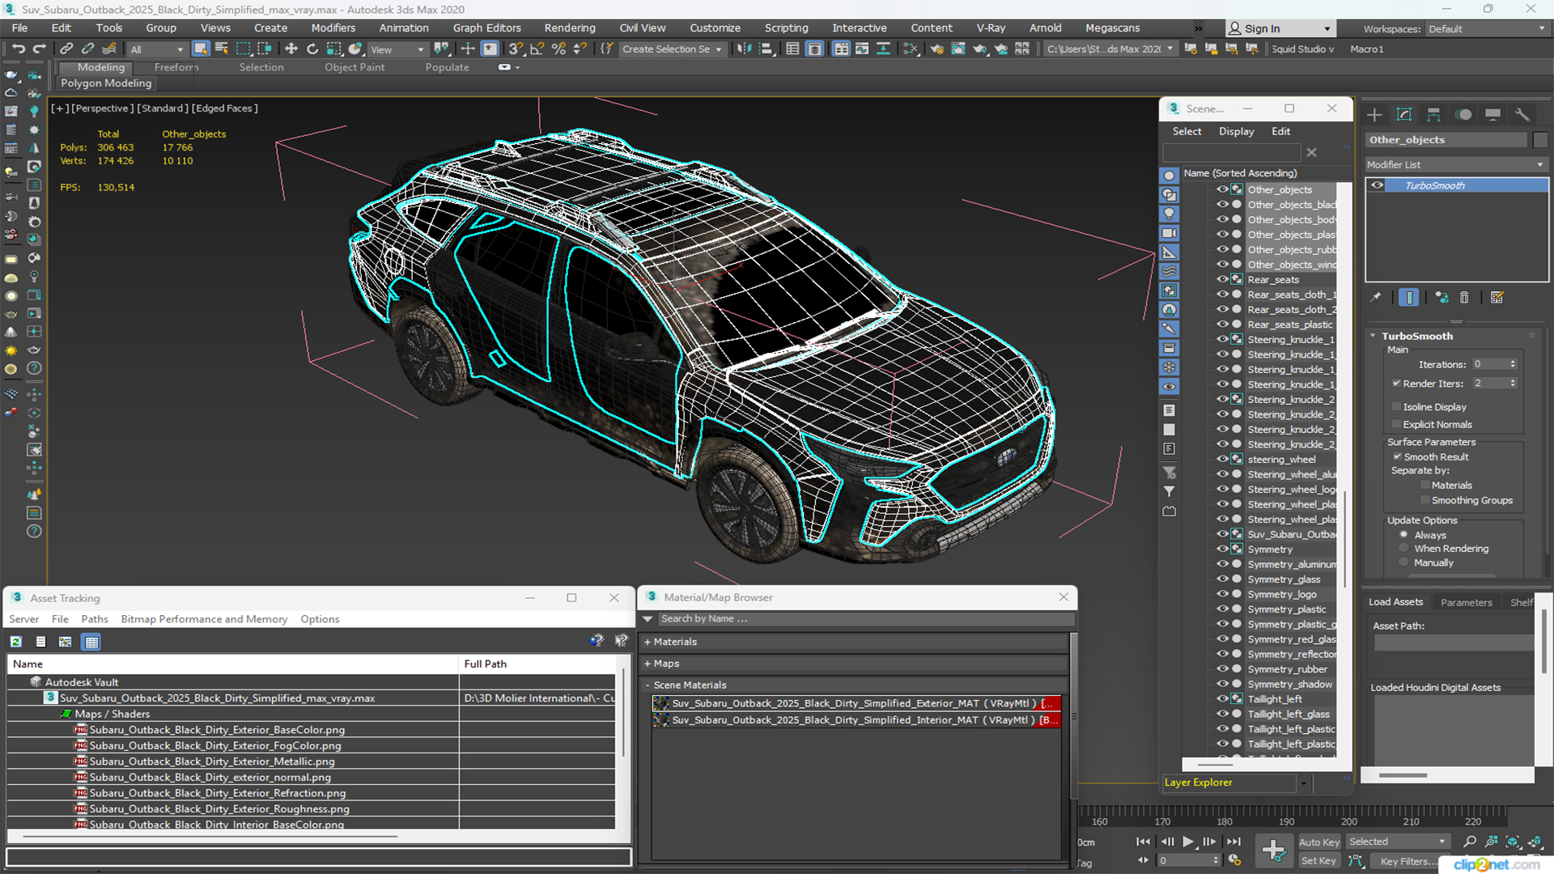Open Select by Name list icon
The width and height of the screenshot is (1554, 874).
pos(222,49)
